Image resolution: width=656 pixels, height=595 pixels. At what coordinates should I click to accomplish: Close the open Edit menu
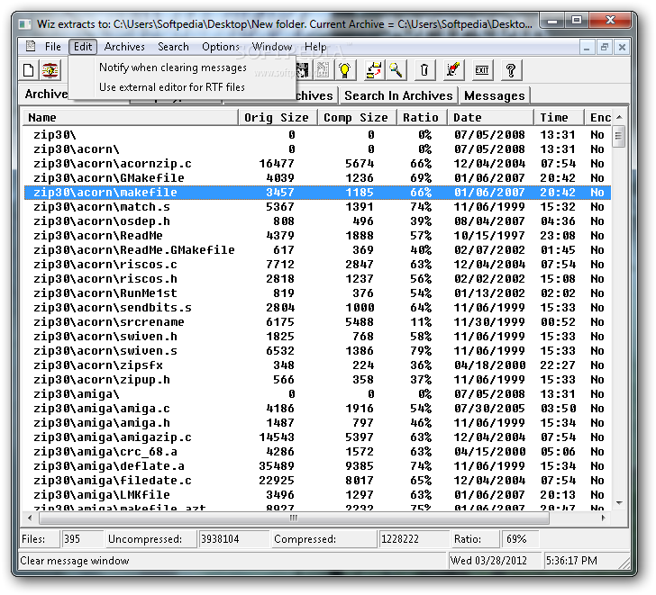(x=83, y=47)
